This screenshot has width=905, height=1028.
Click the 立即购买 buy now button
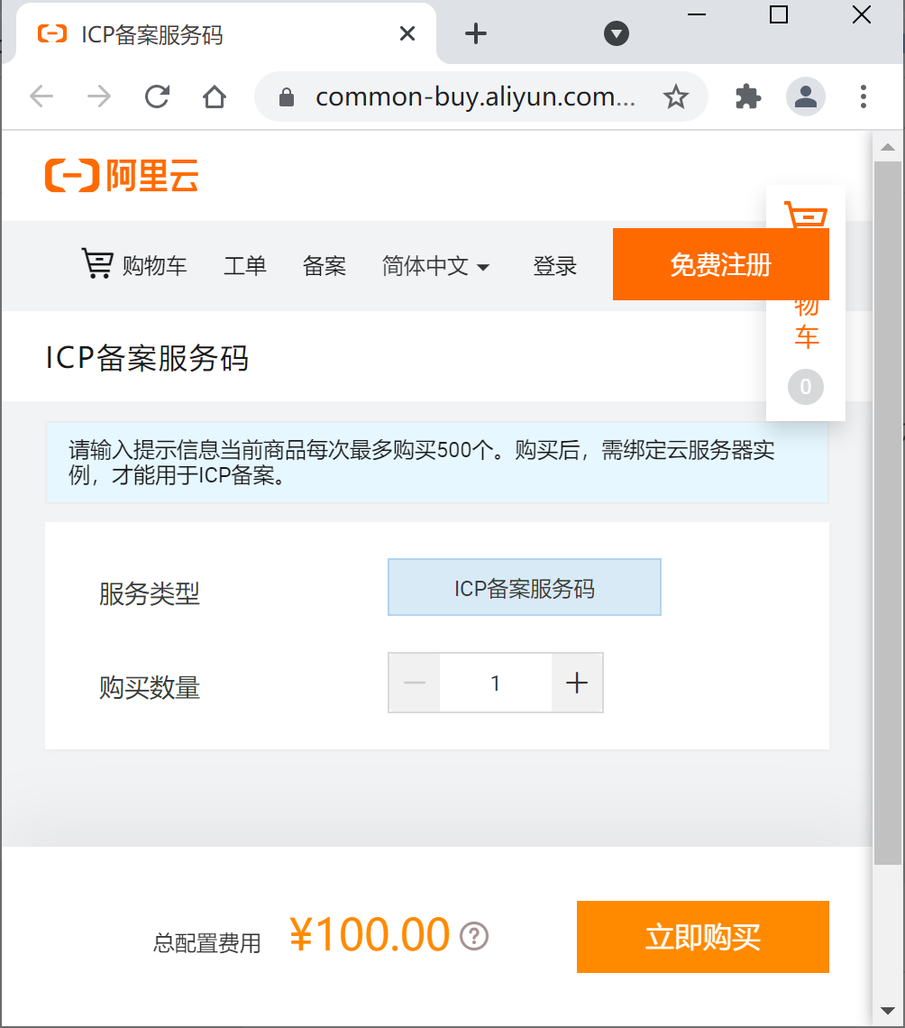pos(702,937)
